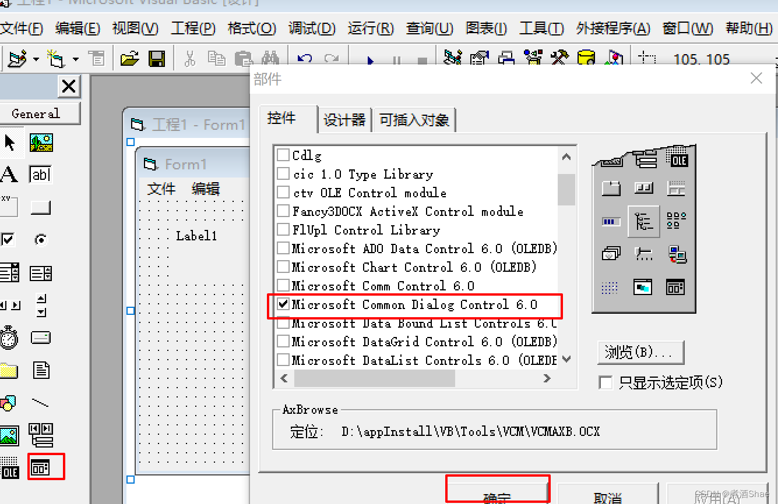
Task: Select the Line control in the toolbox
Action: (x=41, y=402)
